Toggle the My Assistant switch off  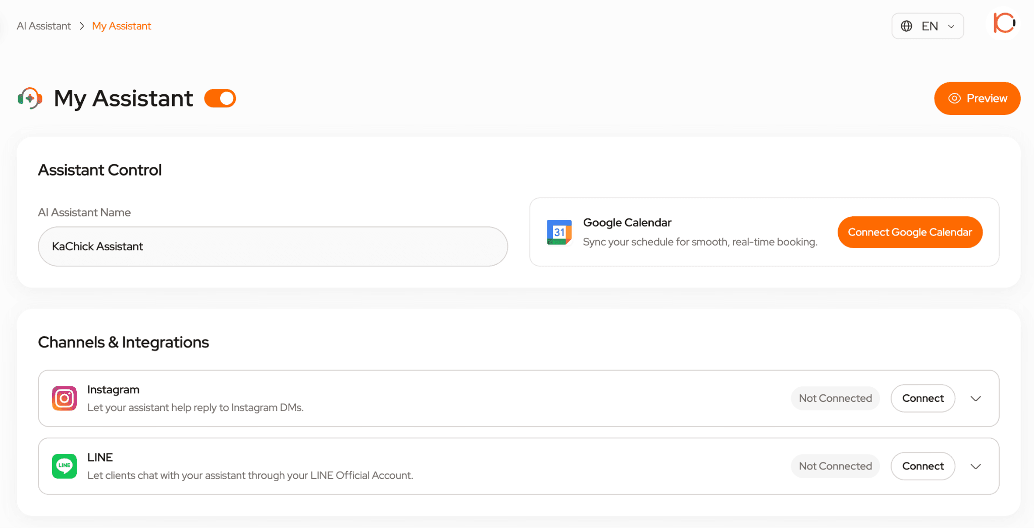point(220,98)
